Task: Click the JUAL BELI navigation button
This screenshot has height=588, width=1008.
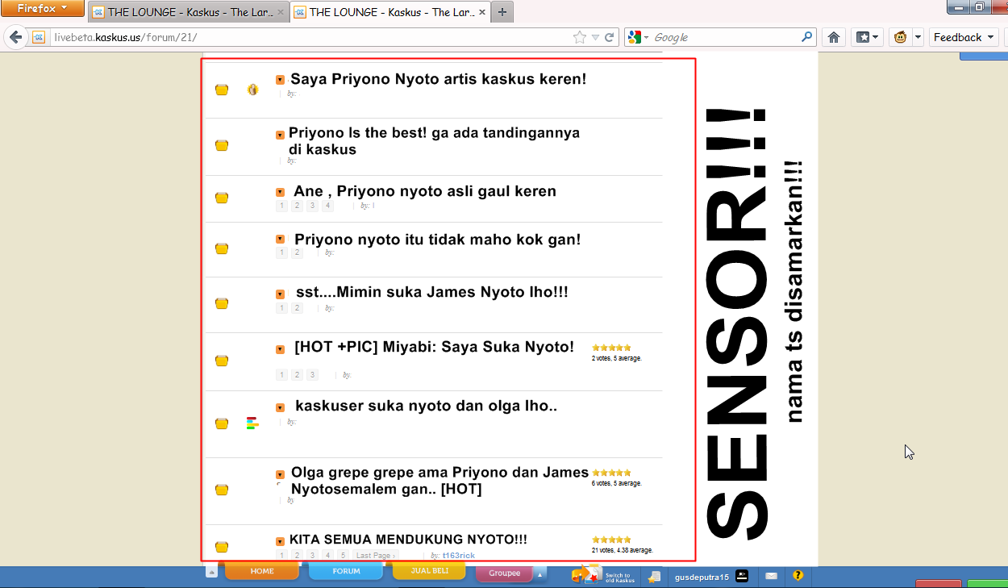Action: point(429,572)
